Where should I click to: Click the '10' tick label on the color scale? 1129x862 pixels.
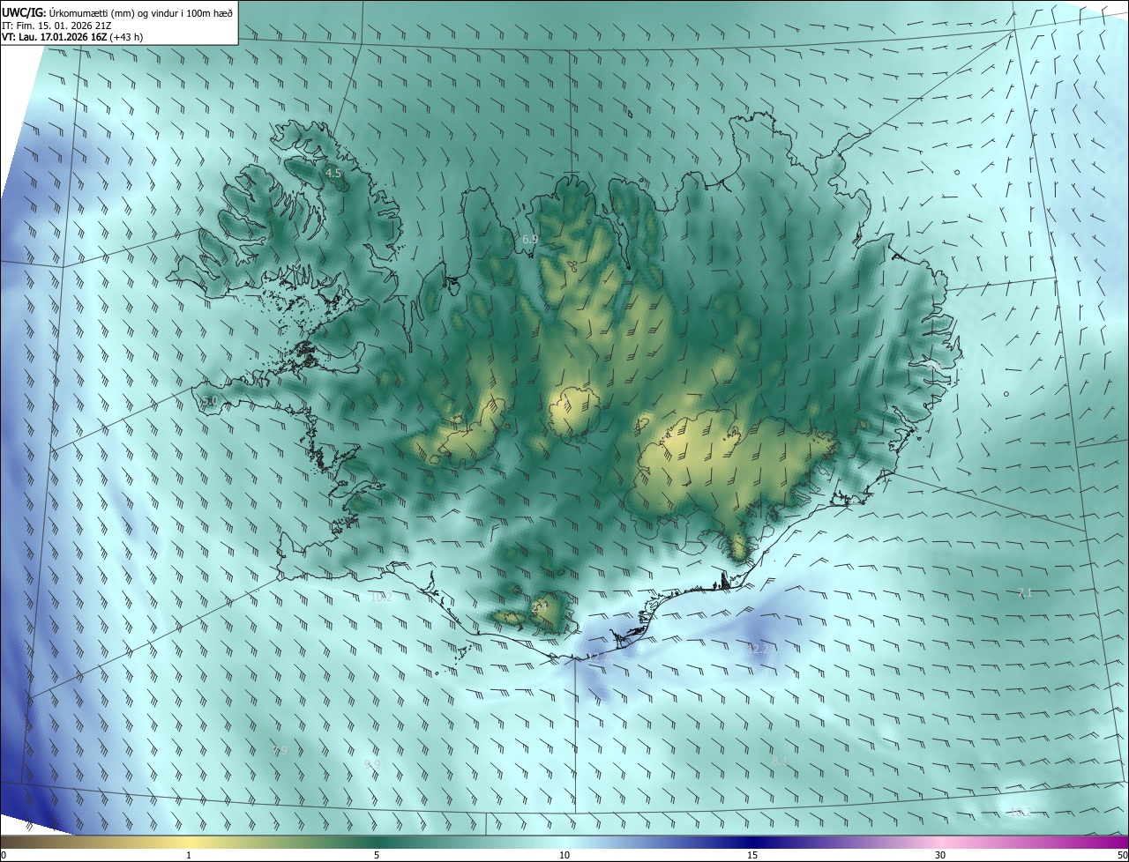[x=564, y=855]
